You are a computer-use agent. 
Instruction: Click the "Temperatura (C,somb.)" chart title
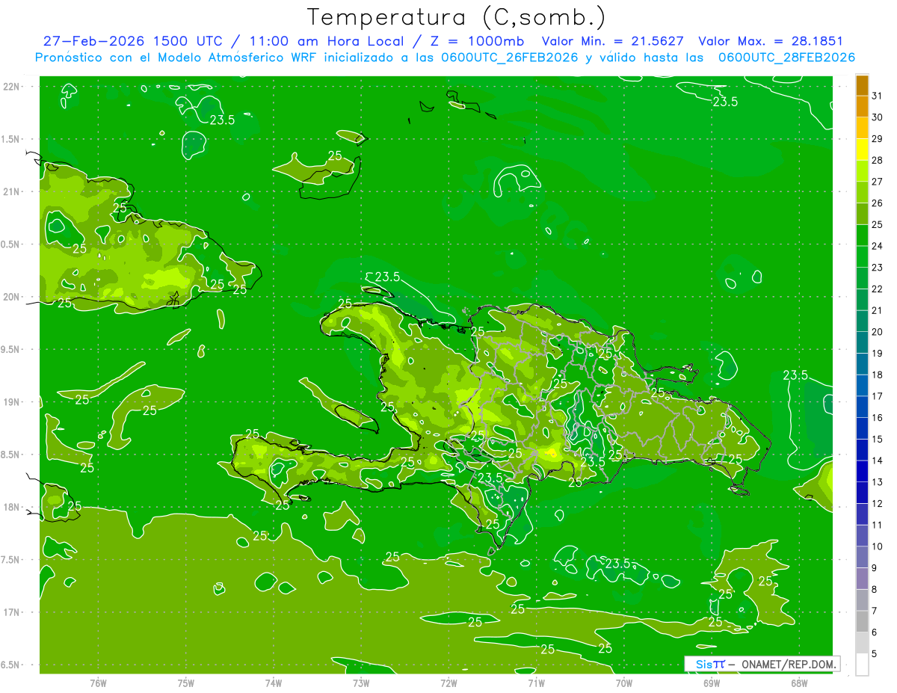456,16
